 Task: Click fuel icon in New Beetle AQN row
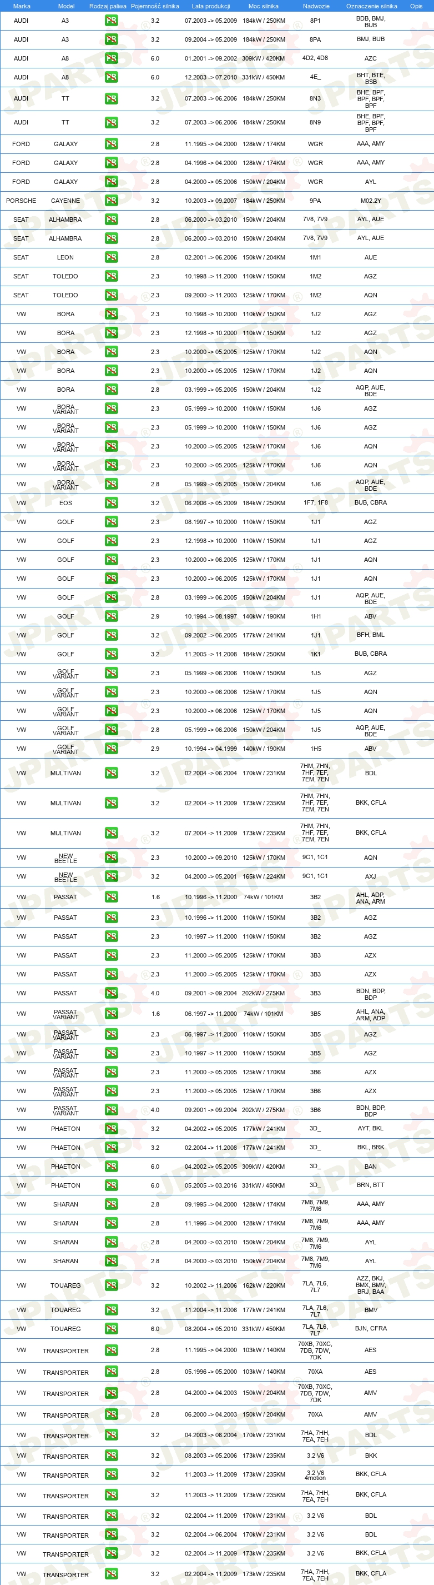[111, 857]
